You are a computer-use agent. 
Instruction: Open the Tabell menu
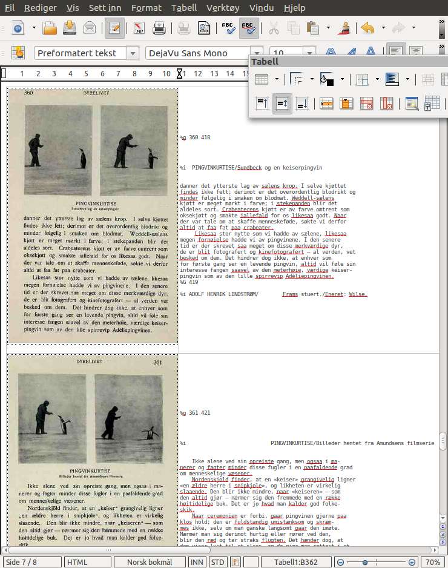point(184,8)
